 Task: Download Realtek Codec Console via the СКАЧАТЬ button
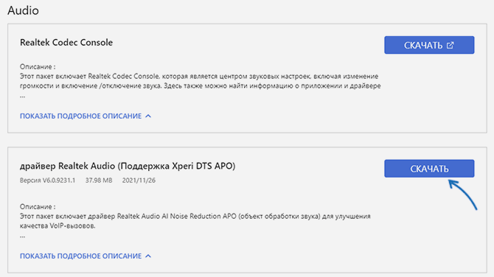point(429,45)
